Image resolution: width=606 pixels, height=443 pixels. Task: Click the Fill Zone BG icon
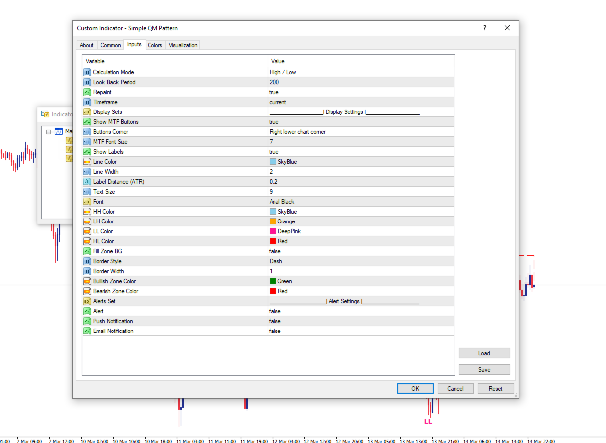tap(87, 251)
